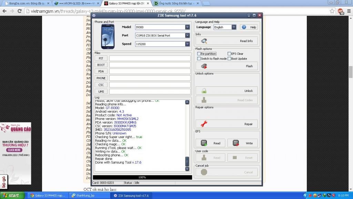The width and height of the screenshot is (353, 199).
Task: Close the BongDa.com.vn tab
Action: [x=48, y=3]
